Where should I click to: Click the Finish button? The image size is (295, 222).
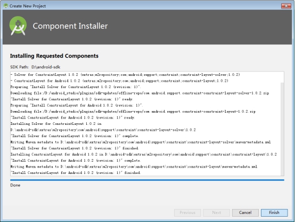274,212
